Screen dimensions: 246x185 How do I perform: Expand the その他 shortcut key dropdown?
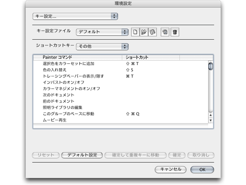coord(102,47)
